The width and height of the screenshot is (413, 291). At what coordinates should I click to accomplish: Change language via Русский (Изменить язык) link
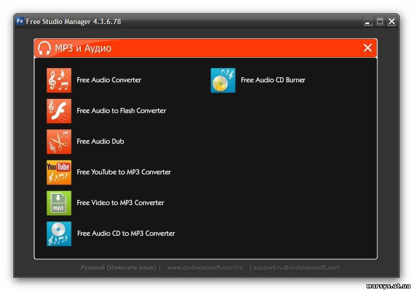coord(119,267)
